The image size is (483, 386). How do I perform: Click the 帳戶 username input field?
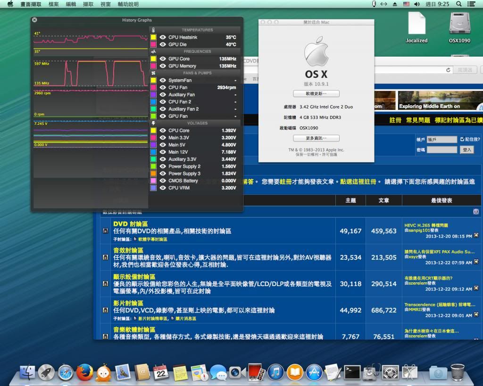tap(441, 140)
